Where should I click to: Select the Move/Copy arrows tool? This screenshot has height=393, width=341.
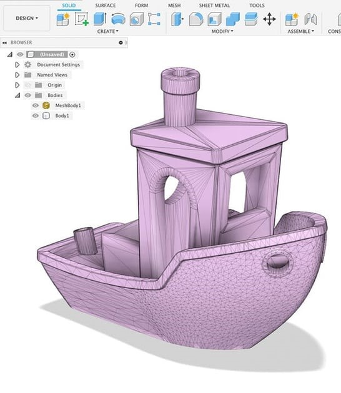269,19
